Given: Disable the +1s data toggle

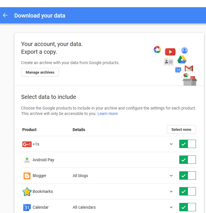Looking at the screenshot, I should [188, 144].
